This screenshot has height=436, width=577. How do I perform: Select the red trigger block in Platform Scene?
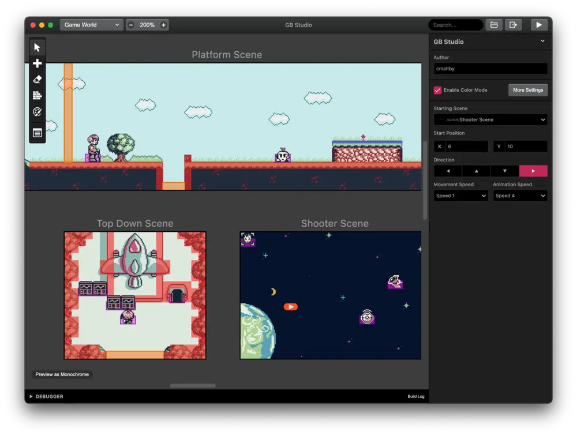[x=188, y=158]
